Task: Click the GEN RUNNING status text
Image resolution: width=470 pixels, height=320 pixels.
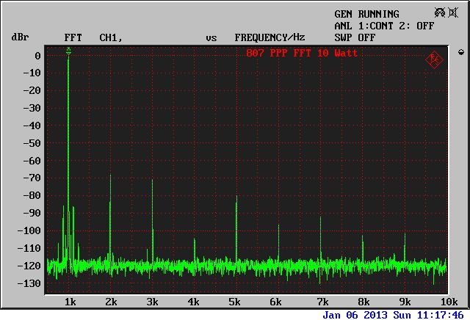Action: click(366, 14)
